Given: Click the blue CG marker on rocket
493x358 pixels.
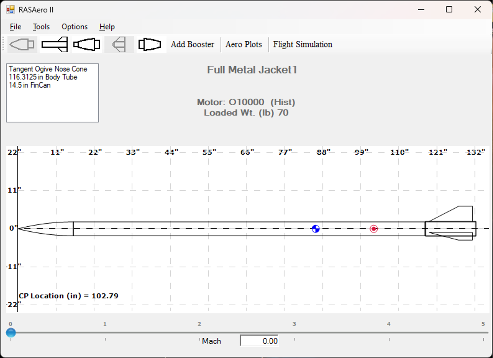Looking at the screenshot, I should pyautogui.click(x=316, y=229).
